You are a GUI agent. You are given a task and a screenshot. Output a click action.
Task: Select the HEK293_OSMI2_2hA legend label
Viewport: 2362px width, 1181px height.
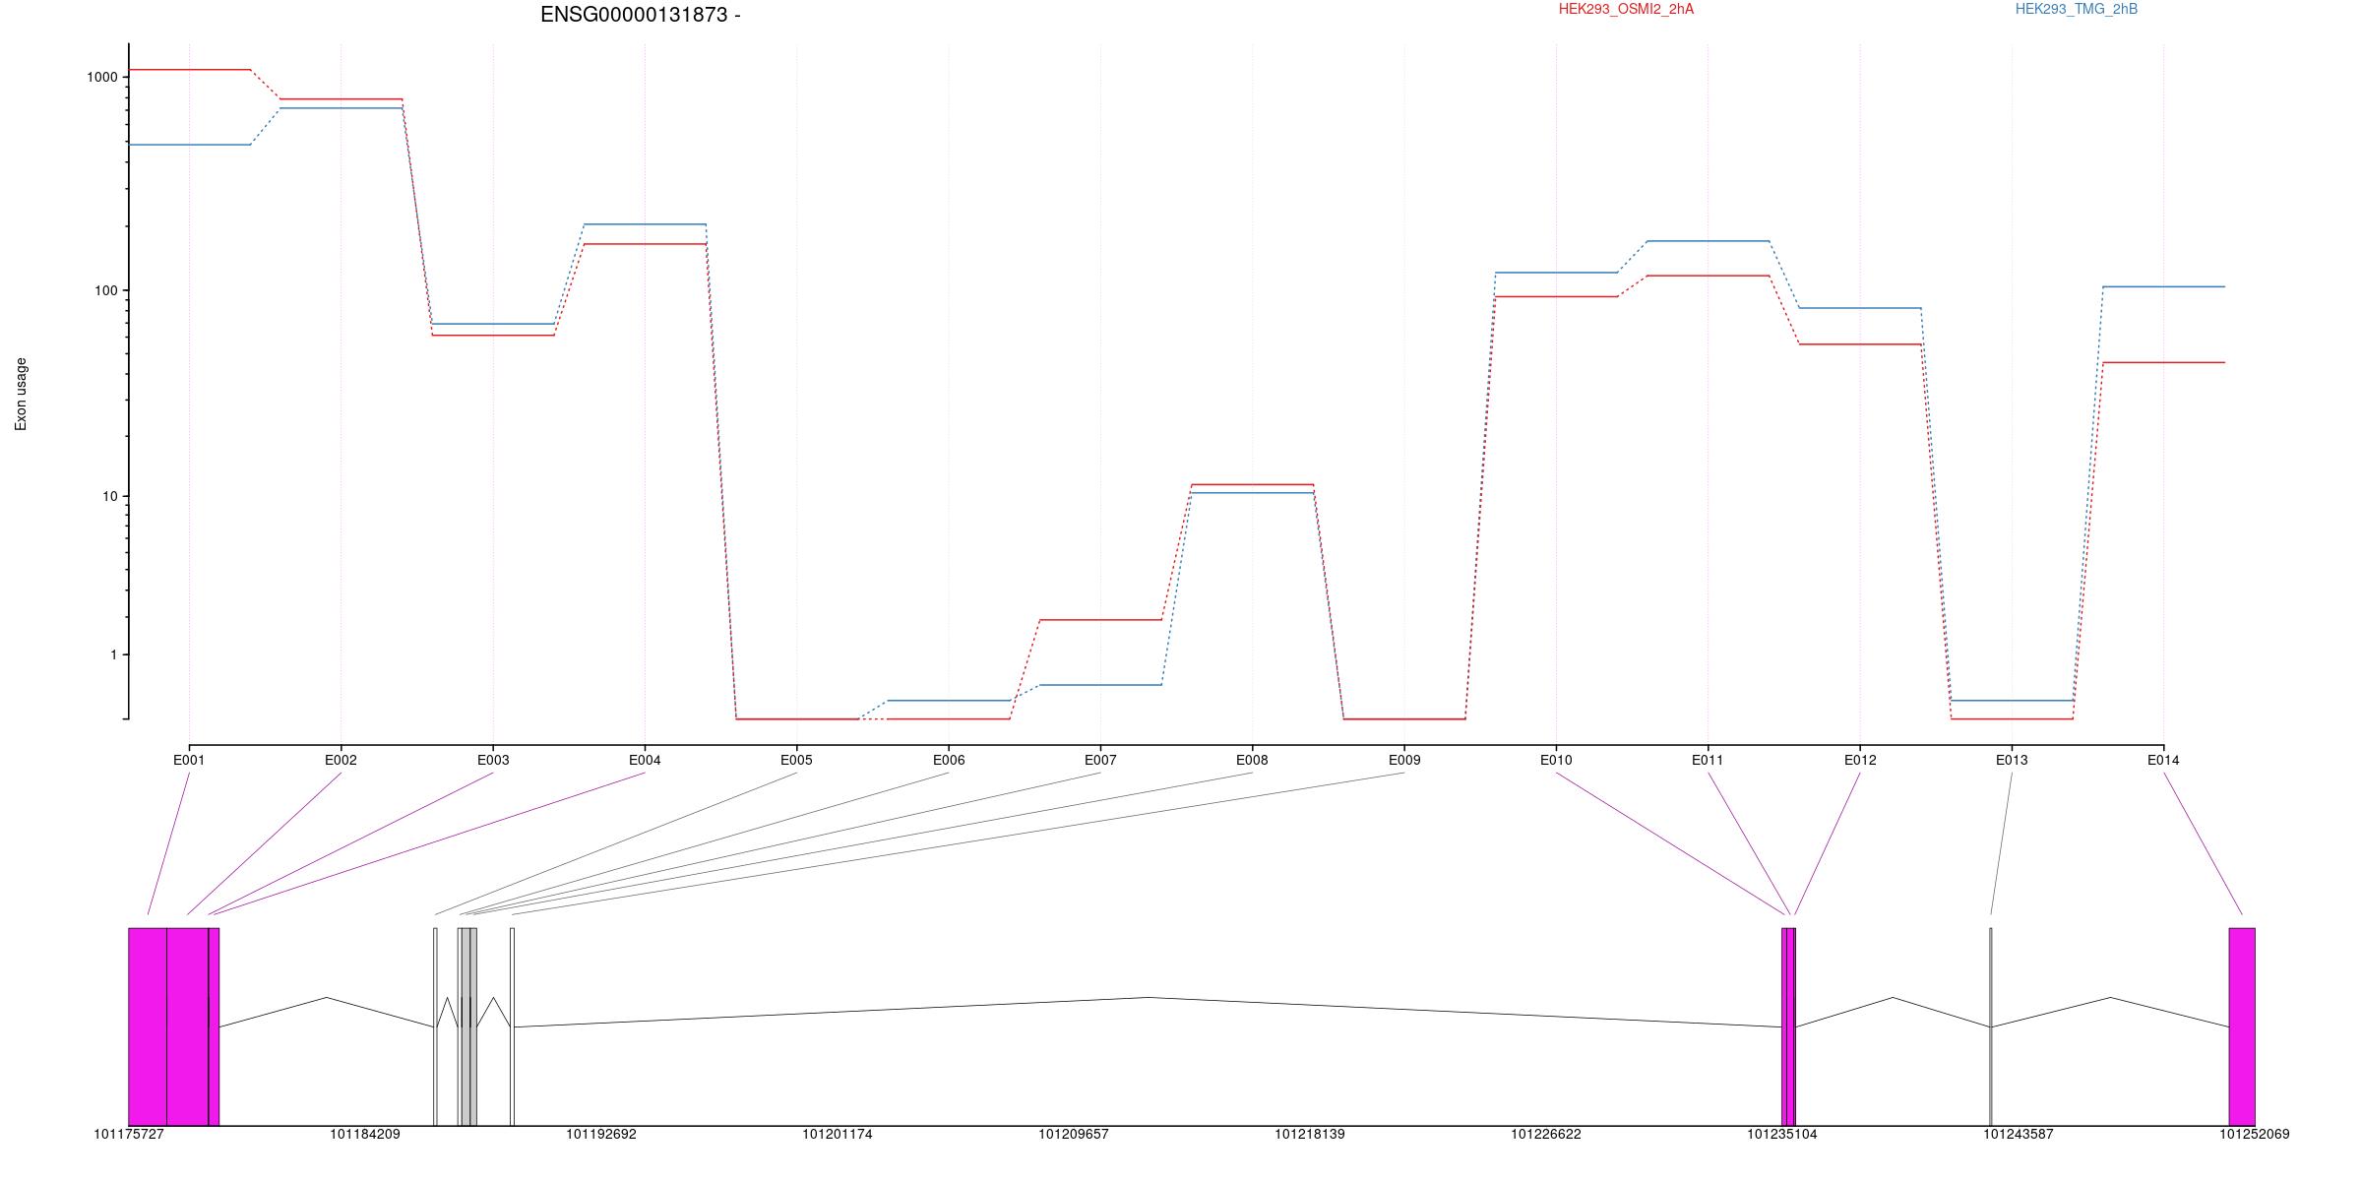point(1626,9)
